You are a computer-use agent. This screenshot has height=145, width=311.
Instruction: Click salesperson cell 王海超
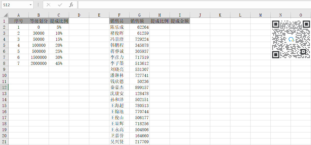(x=119, y=106)
